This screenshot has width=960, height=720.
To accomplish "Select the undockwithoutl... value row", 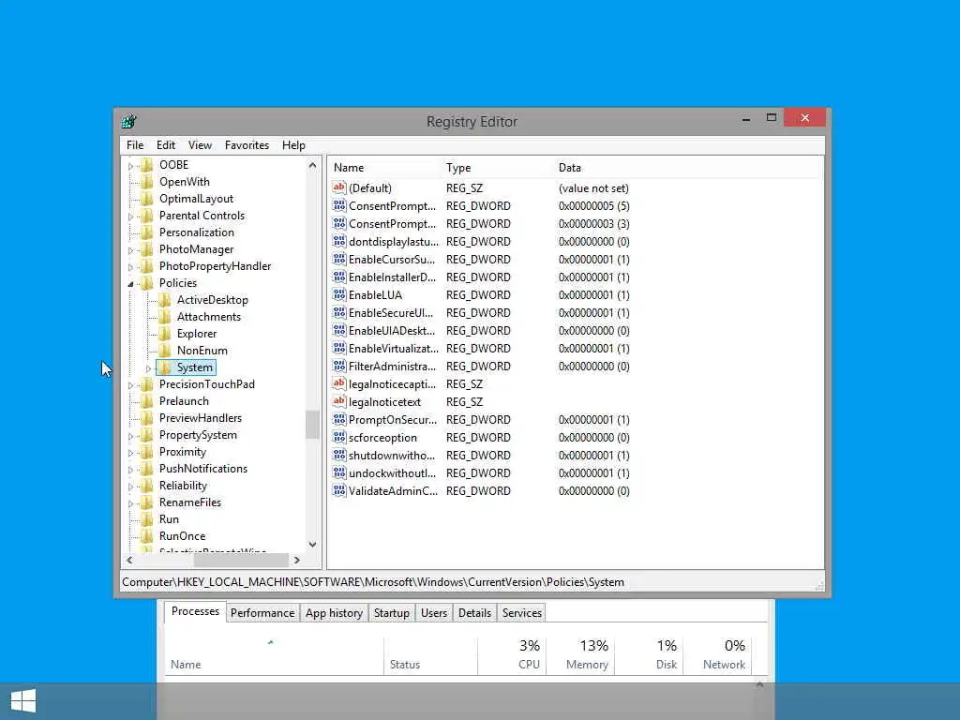I will pyautogui.click(x=482, y=473).
